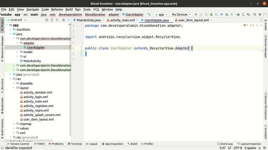Collapse the layout folder
The height and width of the screenshot is (150, 268).
pos(14,88)
